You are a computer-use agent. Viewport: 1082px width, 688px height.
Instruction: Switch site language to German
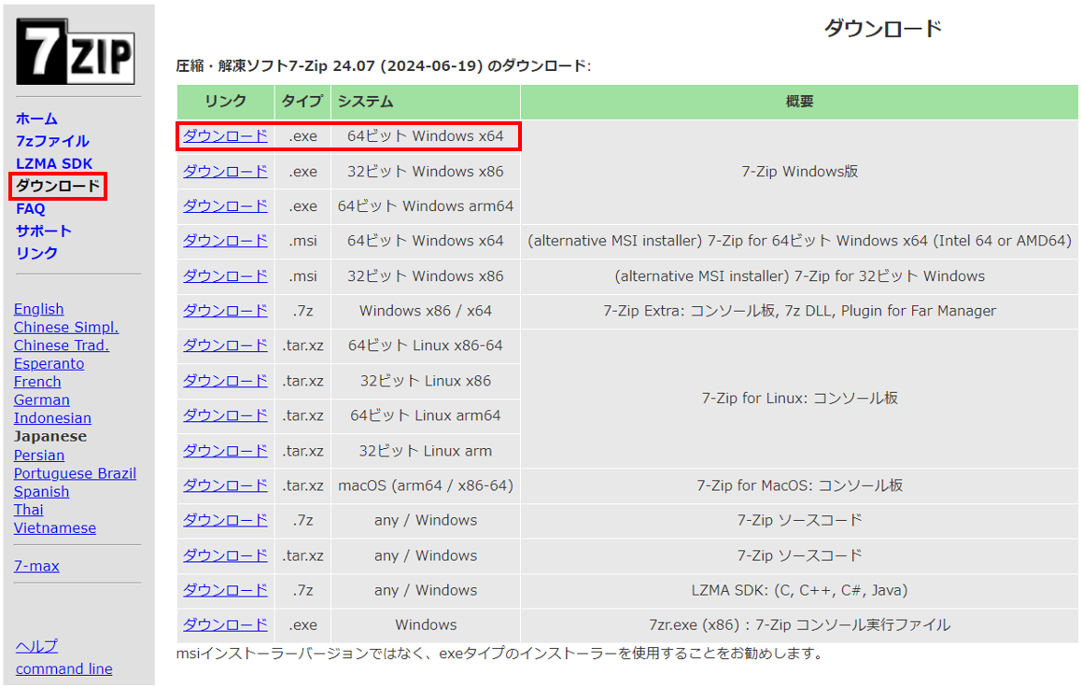(41, 400)
